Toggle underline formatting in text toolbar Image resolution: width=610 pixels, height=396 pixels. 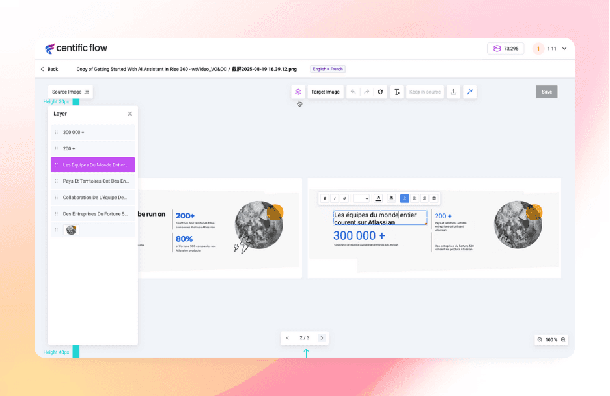pos(344,198)
